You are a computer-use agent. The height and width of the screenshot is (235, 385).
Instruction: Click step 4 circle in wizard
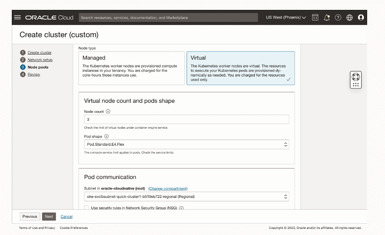23,74
